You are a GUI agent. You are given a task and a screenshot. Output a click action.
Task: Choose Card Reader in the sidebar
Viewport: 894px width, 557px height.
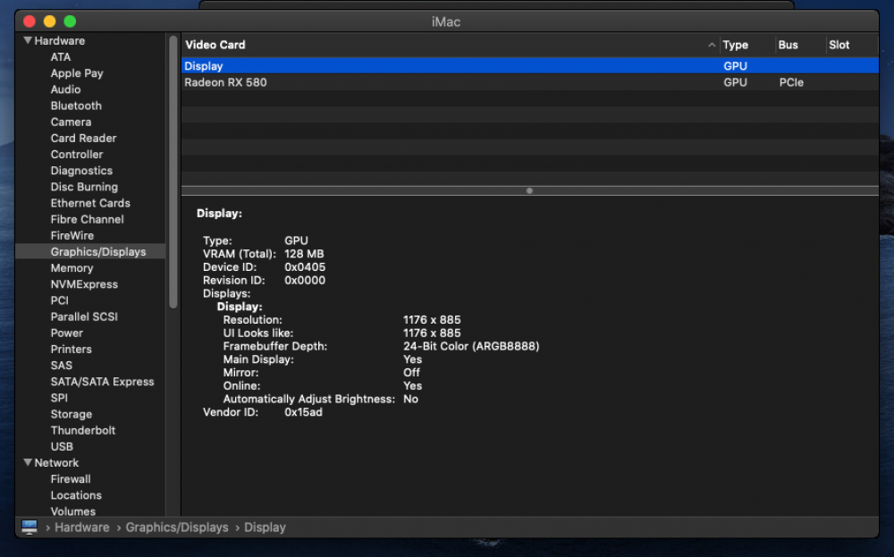pos(83,138)
